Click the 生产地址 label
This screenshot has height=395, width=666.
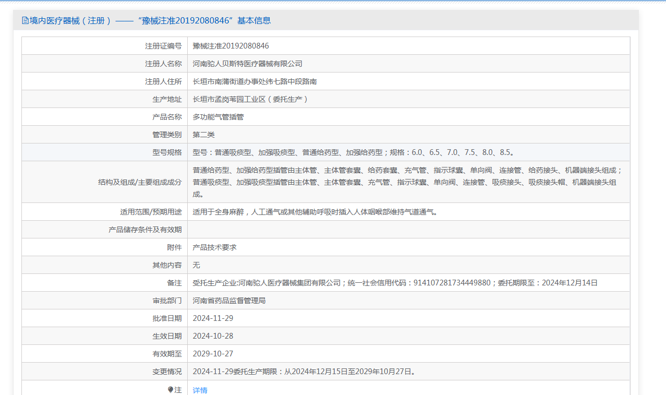point(167,99)
